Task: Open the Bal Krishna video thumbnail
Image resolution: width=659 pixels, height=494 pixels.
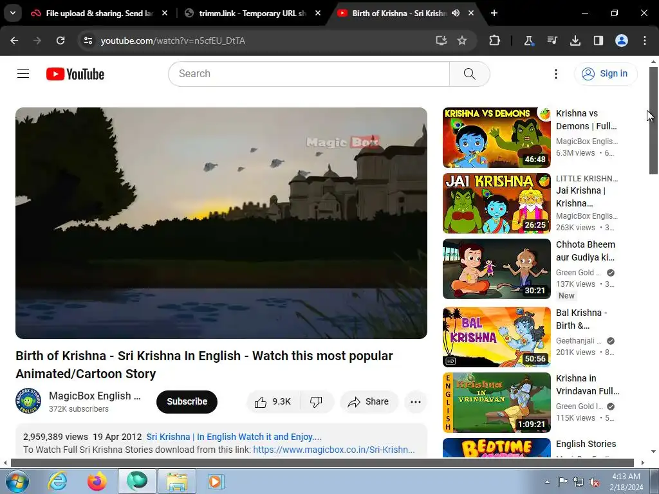Action: click(496, 337)
